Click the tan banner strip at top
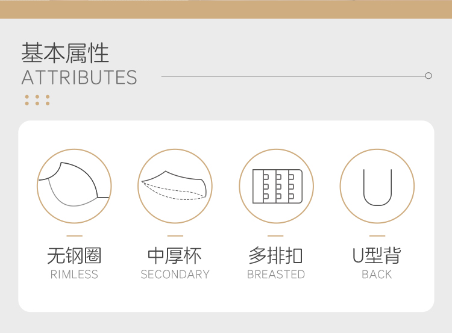This screenshot has height=333, width=452. pyautogui.click(x=226, y=9)
